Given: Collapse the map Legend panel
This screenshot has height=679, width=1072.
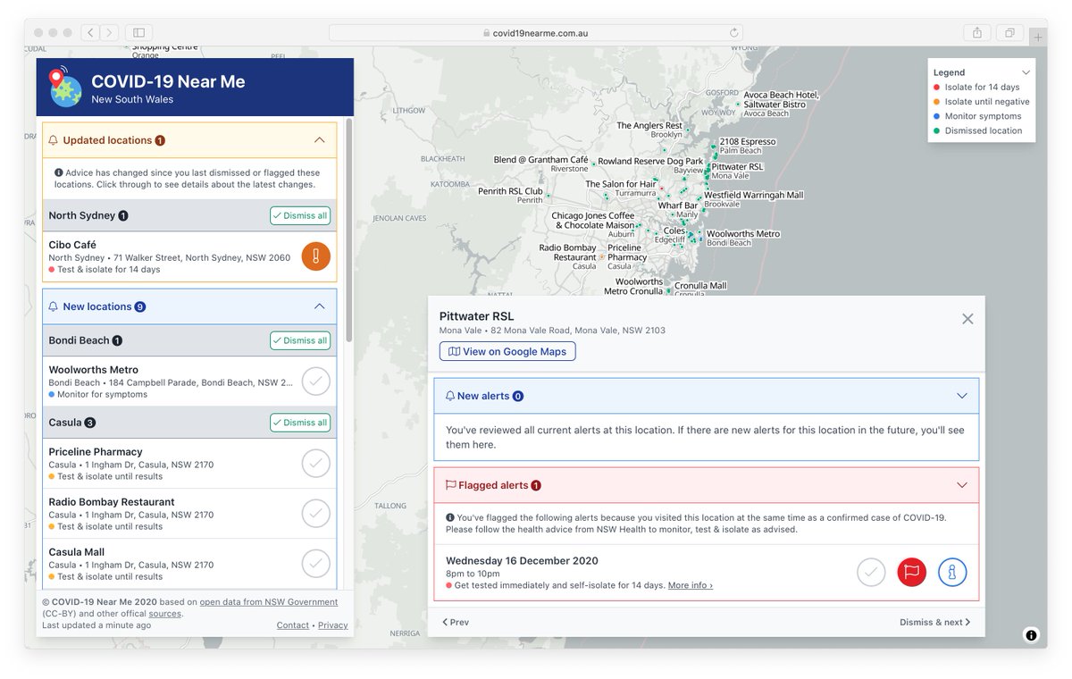Looking at the screenshot, I should (x=1026, y=72).
